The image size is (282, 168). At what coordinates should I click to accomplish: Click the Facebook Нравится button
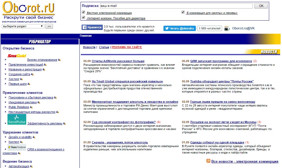tap(92, 27)
